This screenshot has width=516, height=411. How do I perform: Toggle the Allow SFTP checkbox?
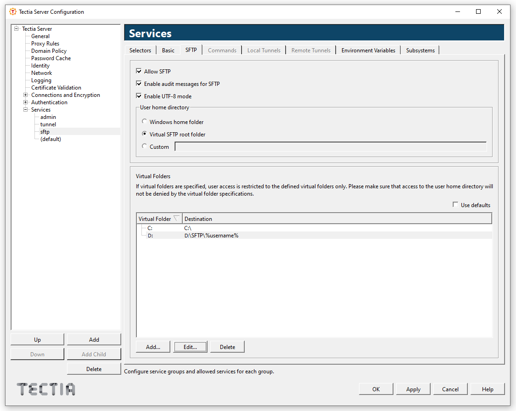tap(139, 71)
